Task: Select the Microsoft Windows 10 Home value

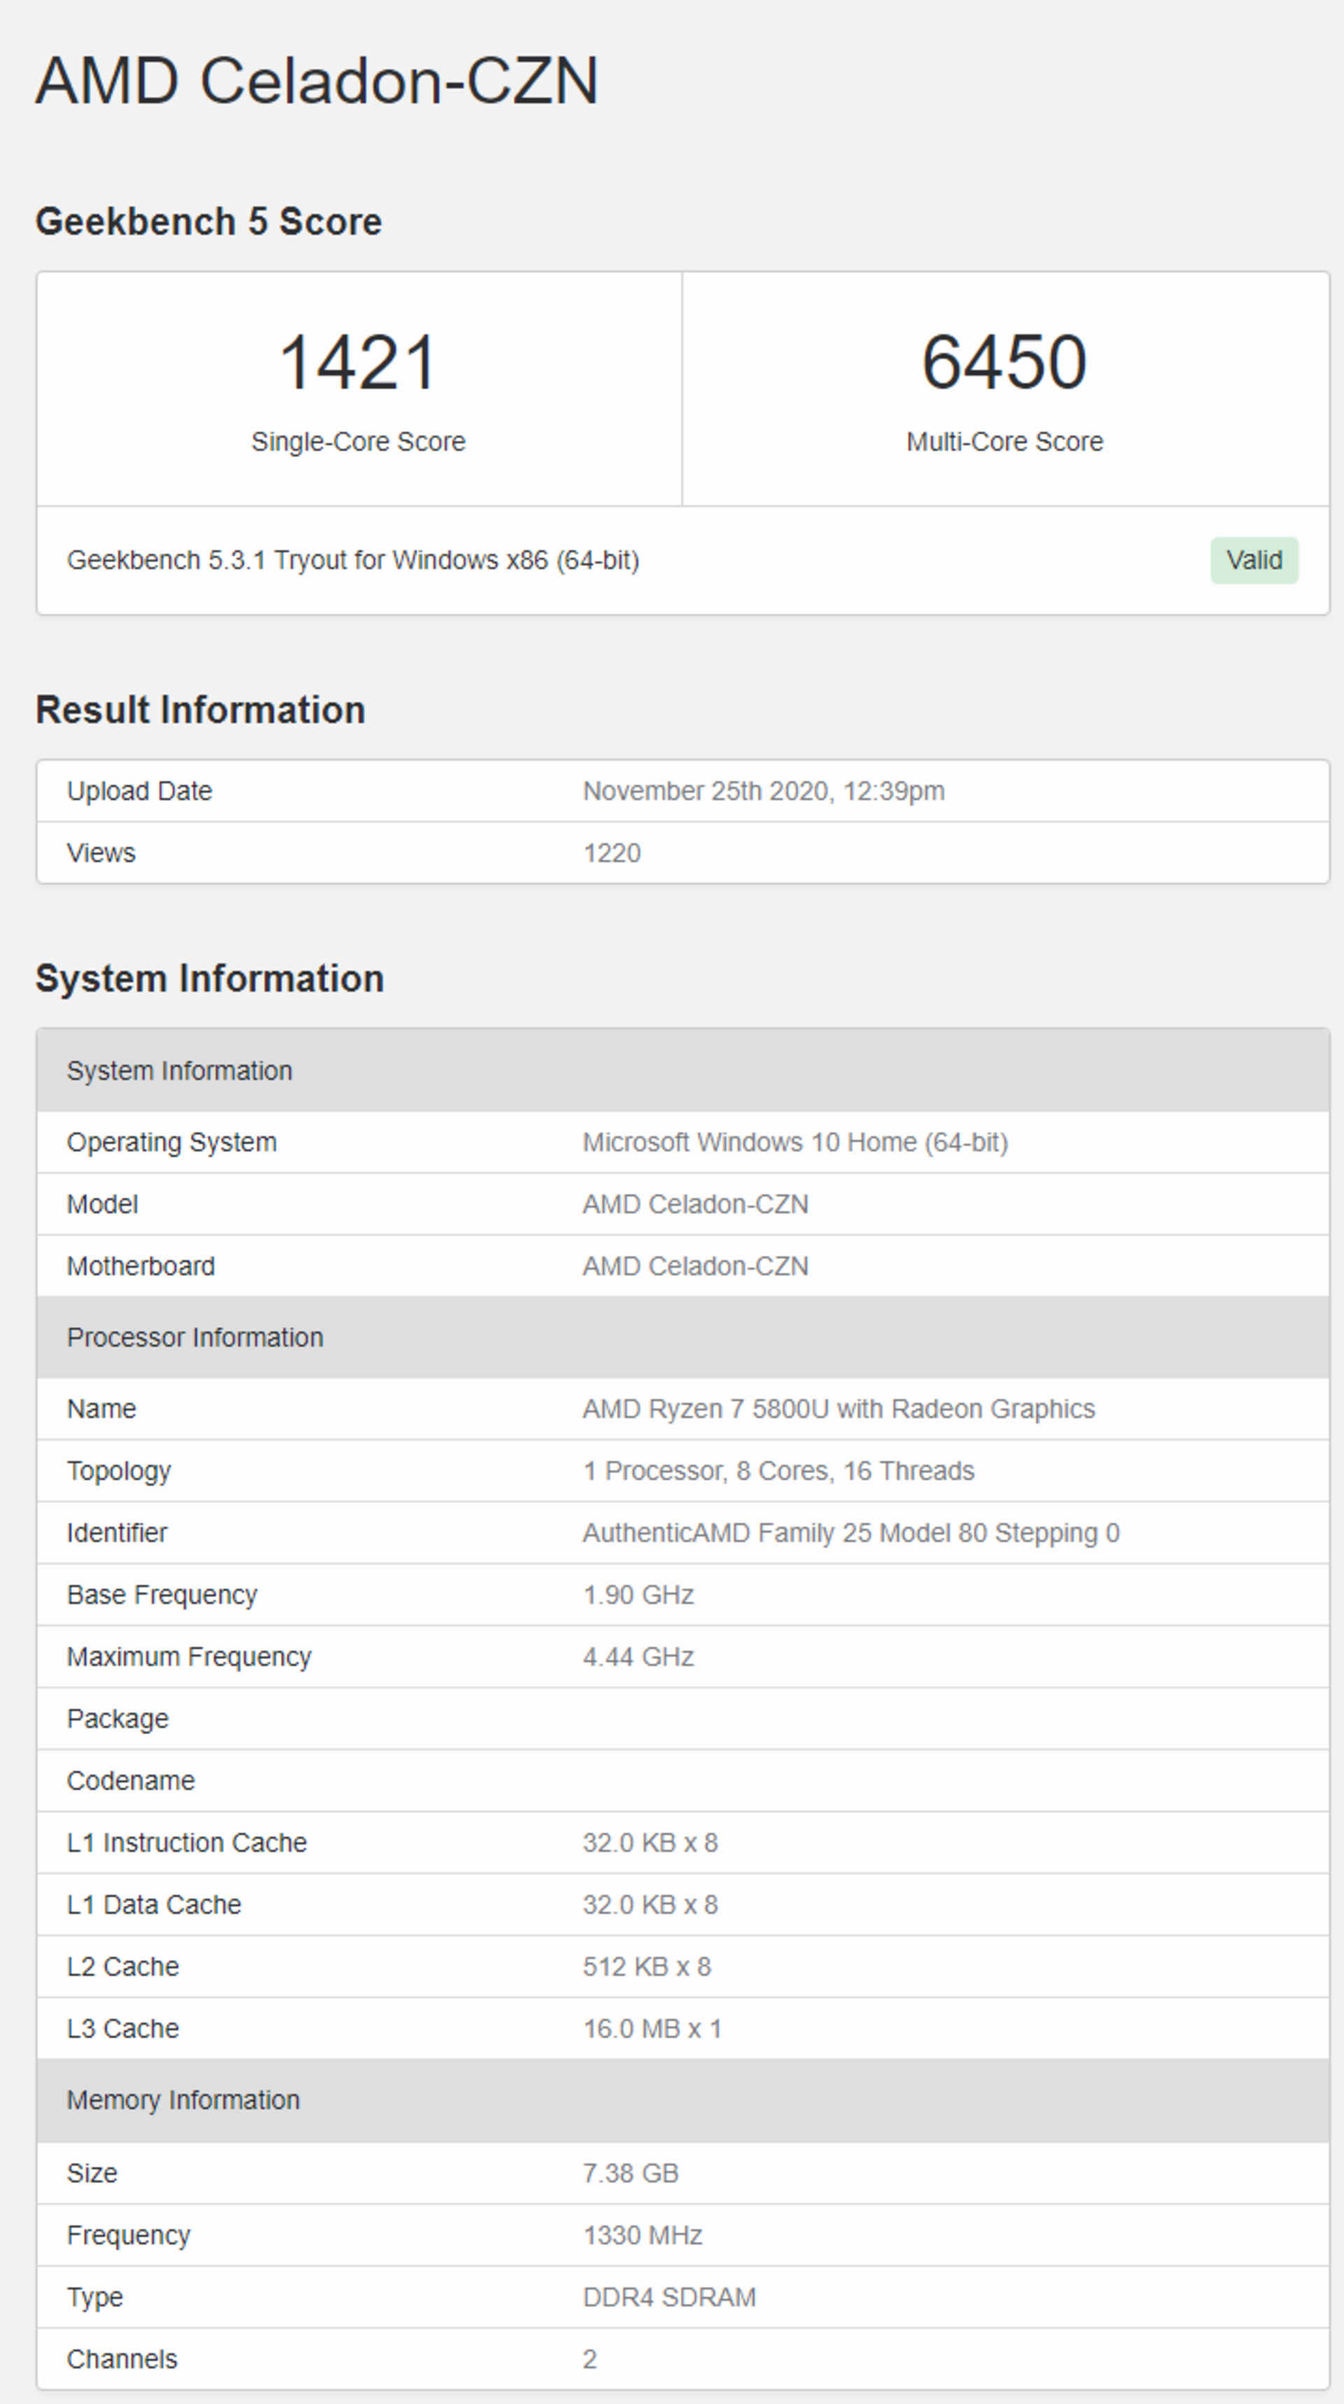Action: pyautogui.click(x=796, y=1142)
